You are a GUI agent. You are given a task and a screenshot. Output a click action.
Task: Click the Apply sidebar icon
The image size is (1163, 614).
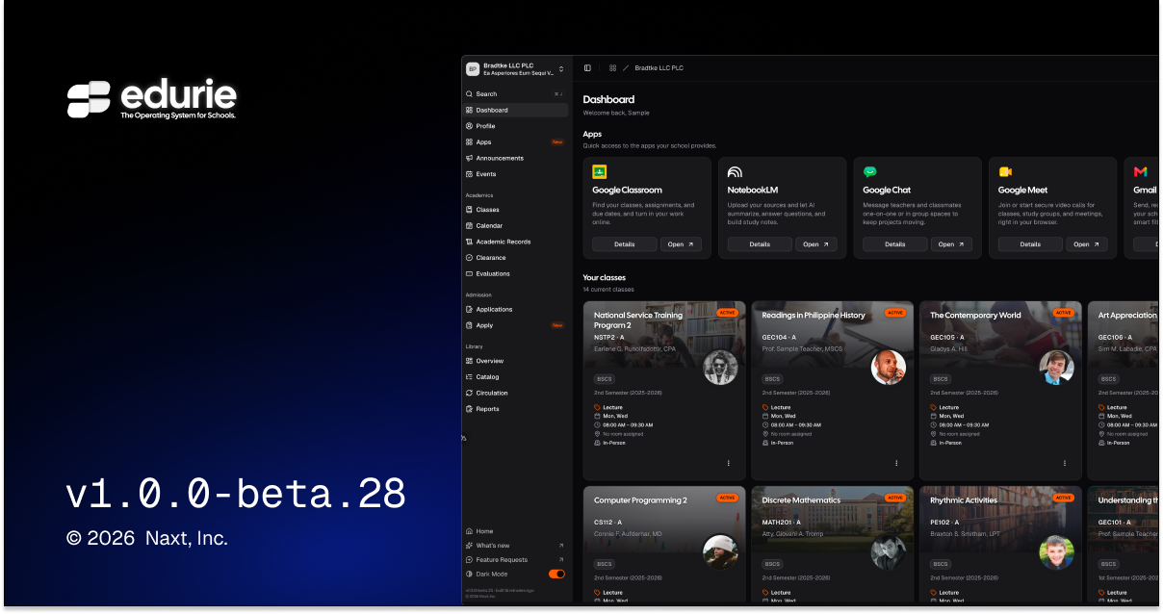click(x=470, y=325)
